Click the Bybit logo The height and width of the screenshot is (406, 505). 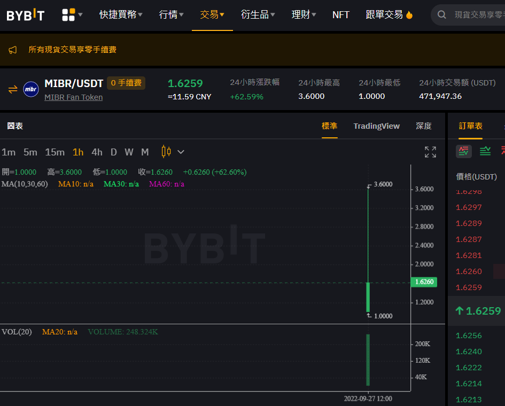[x=26, y=15]
